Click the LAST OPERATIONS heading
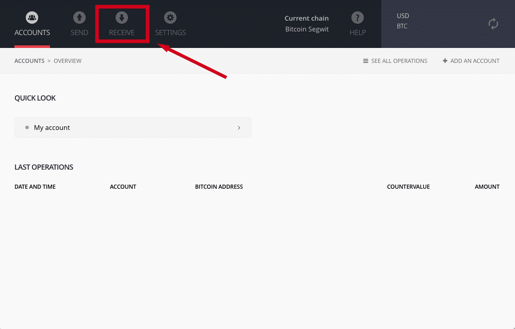Screen dimensions: 515x329 [x=44, y=167]
